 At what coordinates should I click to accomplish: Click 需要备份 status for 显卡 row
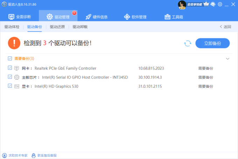pyautogui.click(x=206, y=86)
